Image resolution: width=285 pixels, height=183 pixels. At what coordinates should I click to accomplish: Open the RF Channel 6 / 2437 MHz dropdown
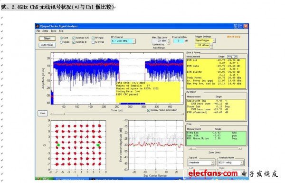(x=123, y=41)
